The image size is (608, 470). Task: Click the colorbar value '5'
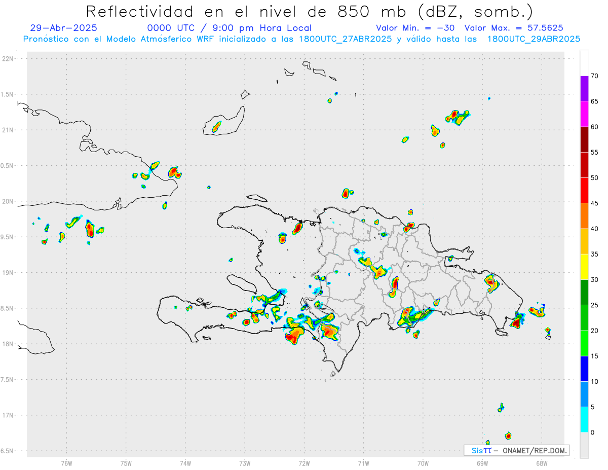coord(593,407)
